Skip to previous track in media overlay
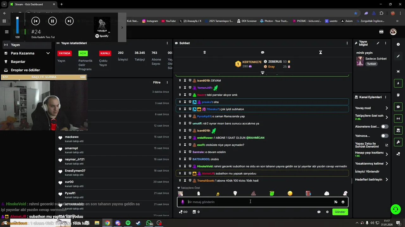The image size is (405, 227). click(35, 21)
